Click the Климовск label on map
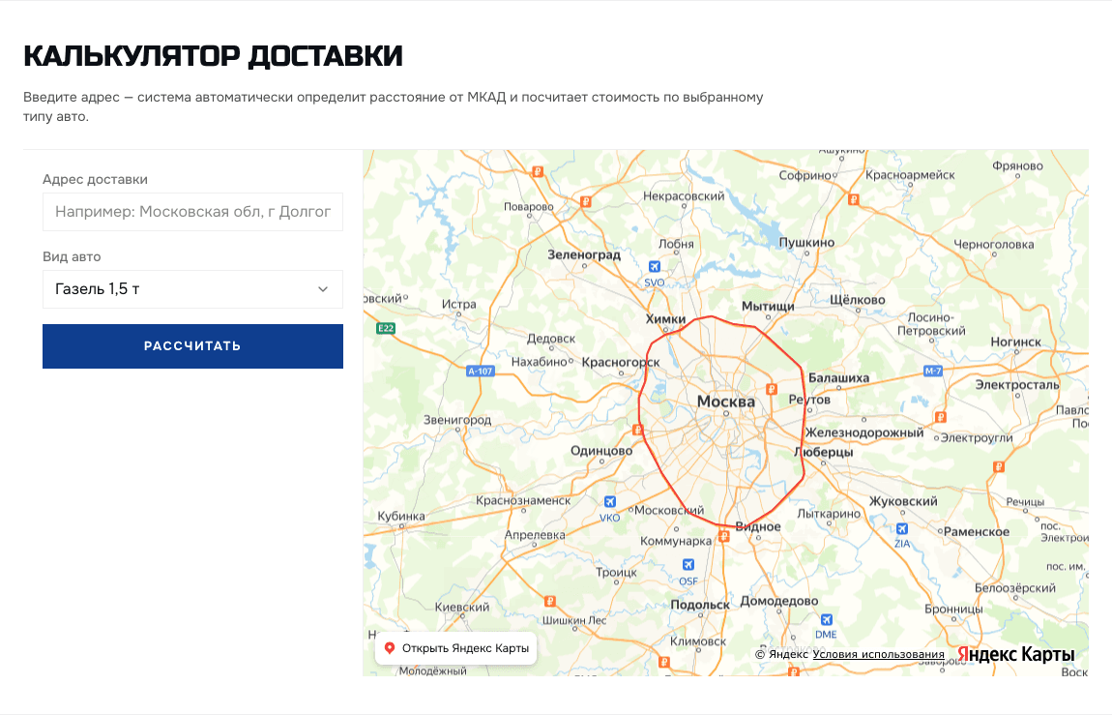The image size is (1112, 715). 698,641
